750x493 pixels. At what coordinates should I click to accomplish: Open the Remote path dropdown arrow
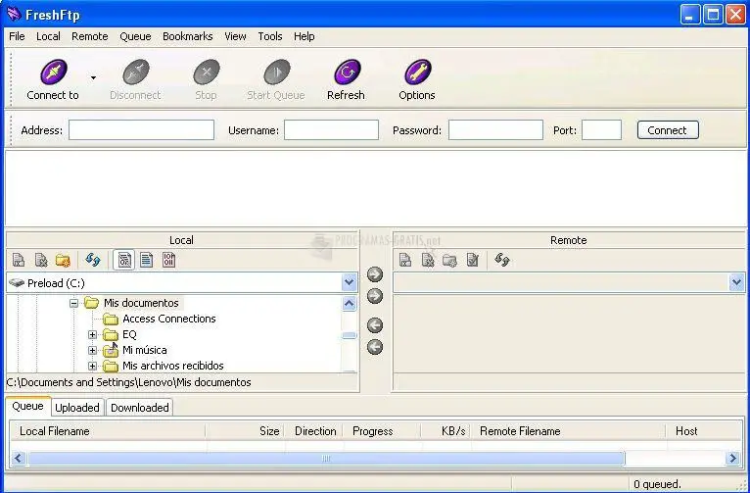tap(736, 282)
